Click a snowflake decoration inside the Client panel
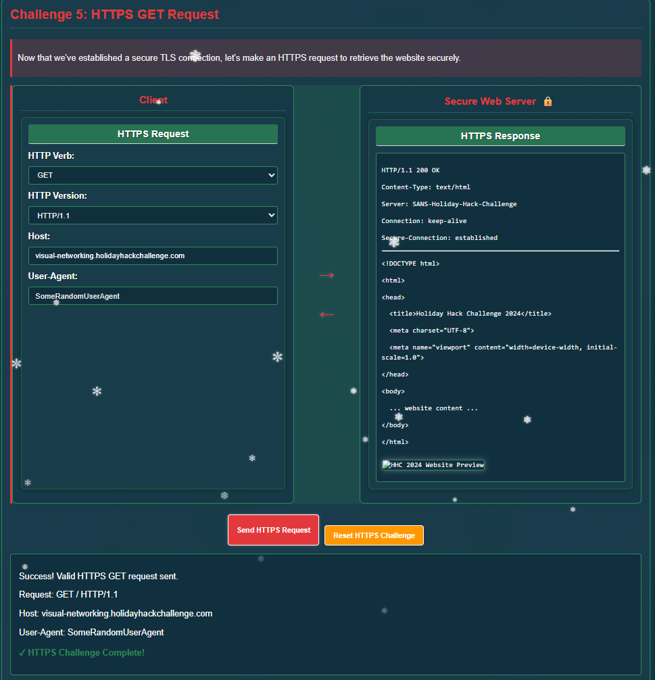 pos(97,391)
